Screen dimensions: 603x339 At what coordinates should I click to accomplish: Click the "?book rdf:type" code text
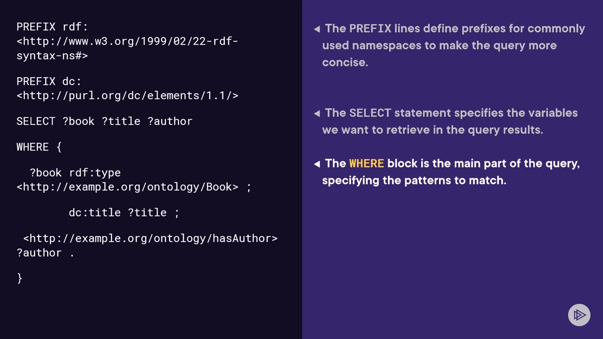pyautogui.click(x=75, y=173)
